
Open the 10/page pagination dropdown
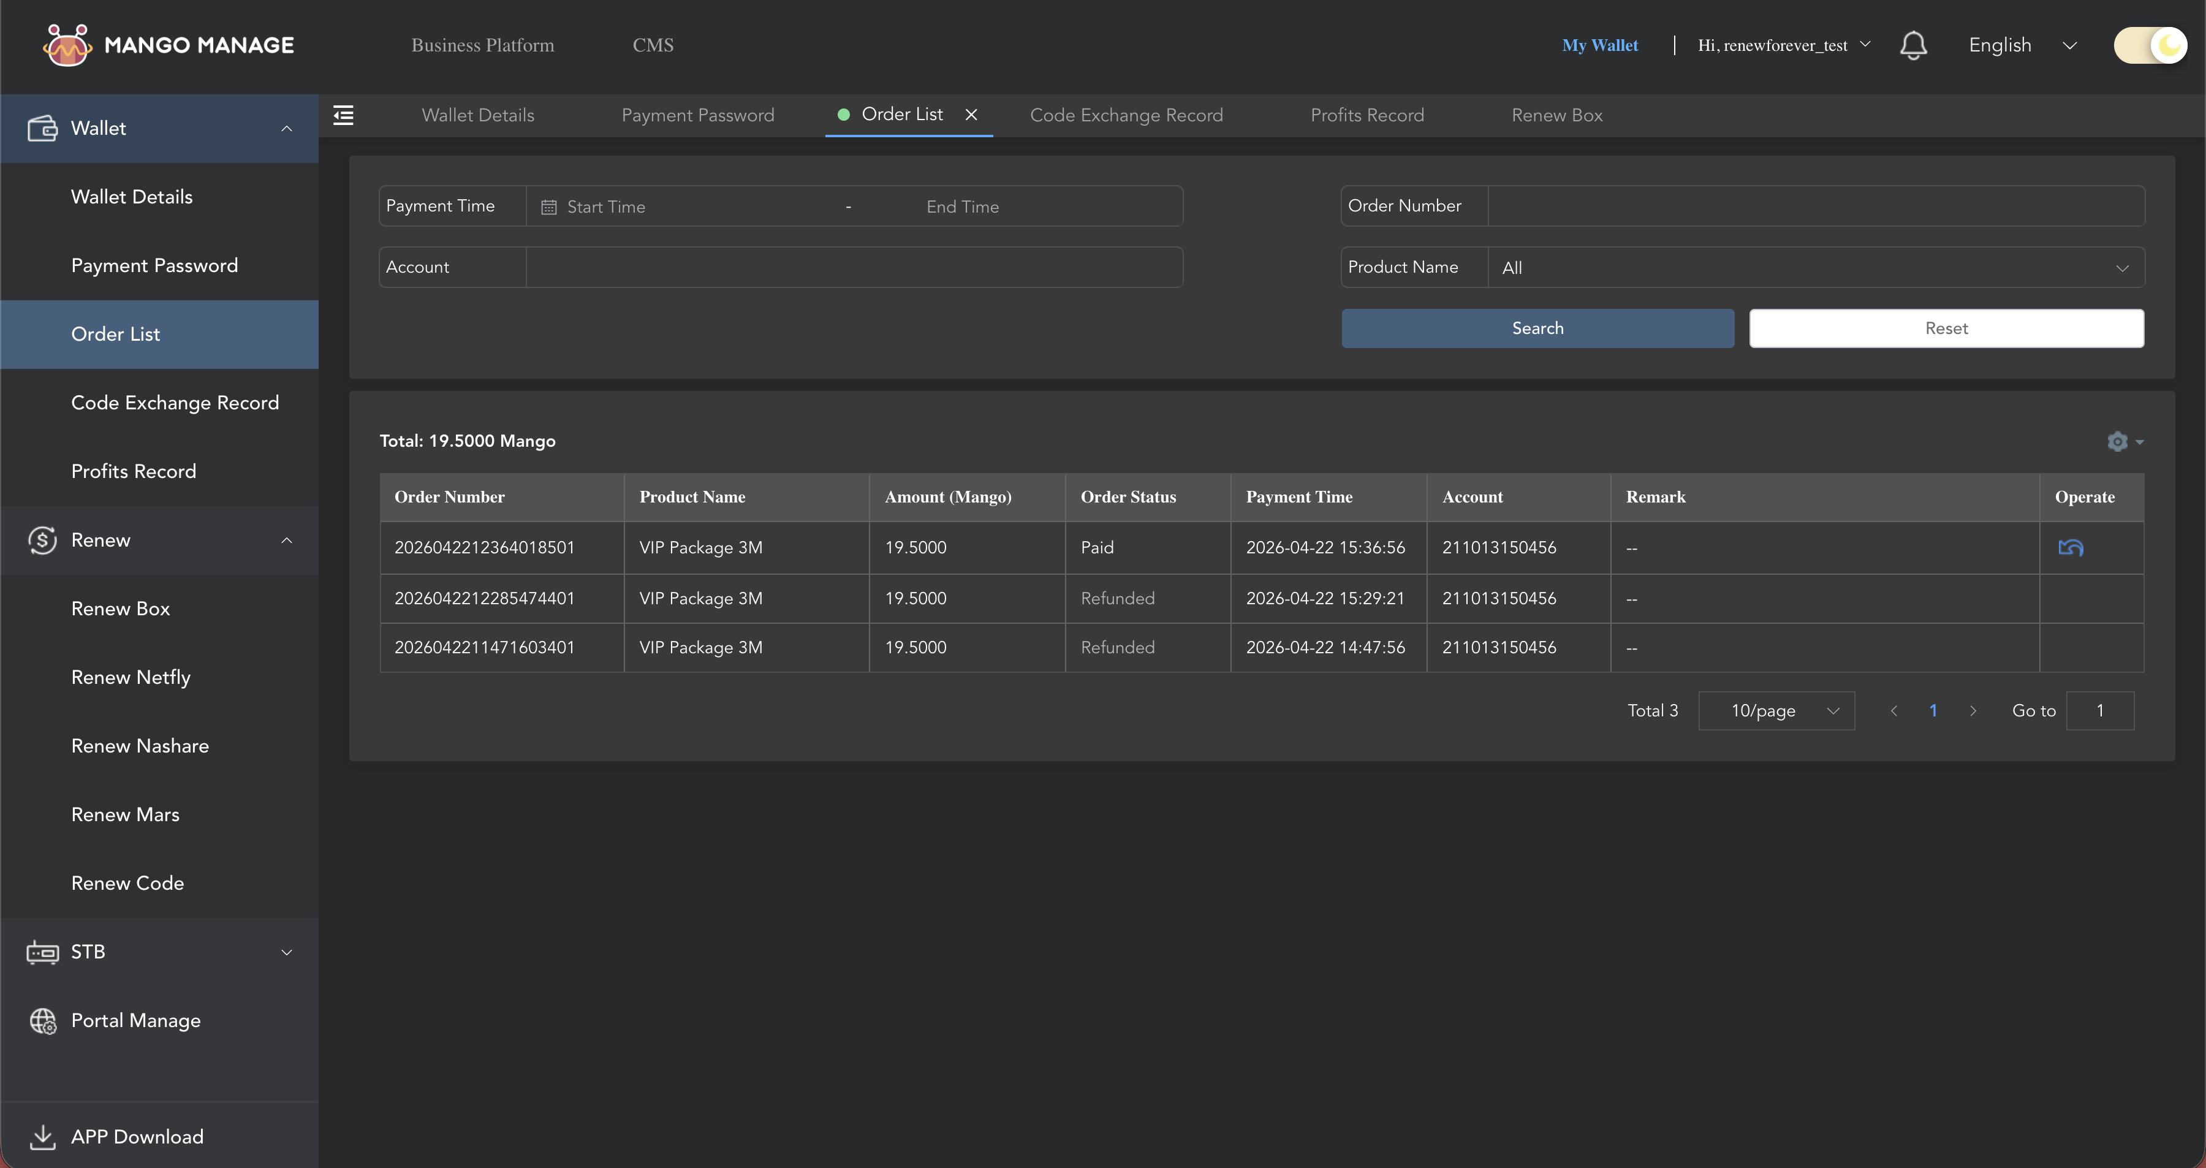pos(1776,710)
